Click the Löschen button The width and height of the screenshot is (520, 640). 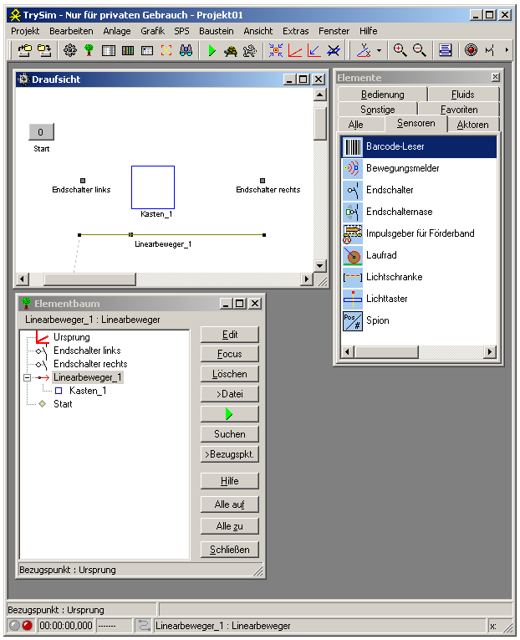(229, 374)
